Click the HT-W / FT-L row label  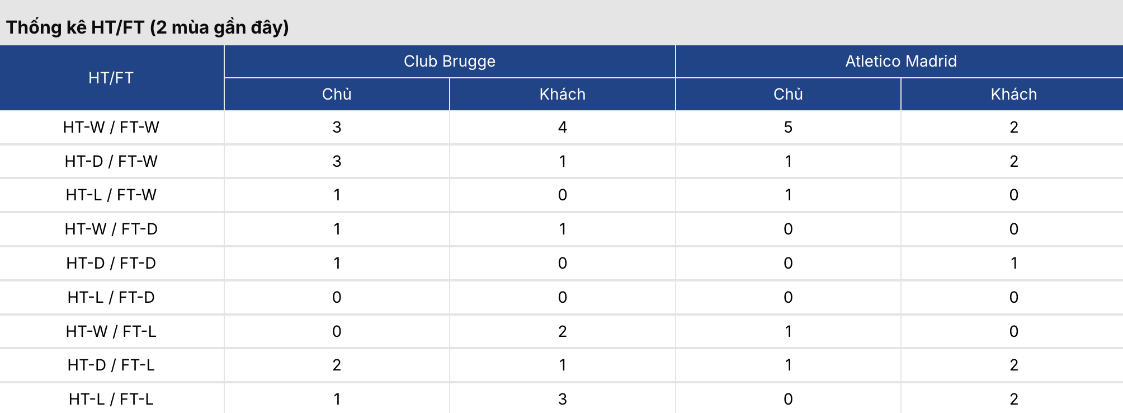111,331
